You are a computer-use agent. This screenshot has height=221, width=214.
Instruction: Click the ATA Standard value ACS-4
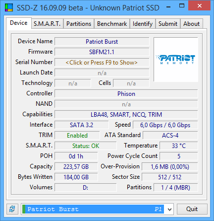[x=170, y=136]
